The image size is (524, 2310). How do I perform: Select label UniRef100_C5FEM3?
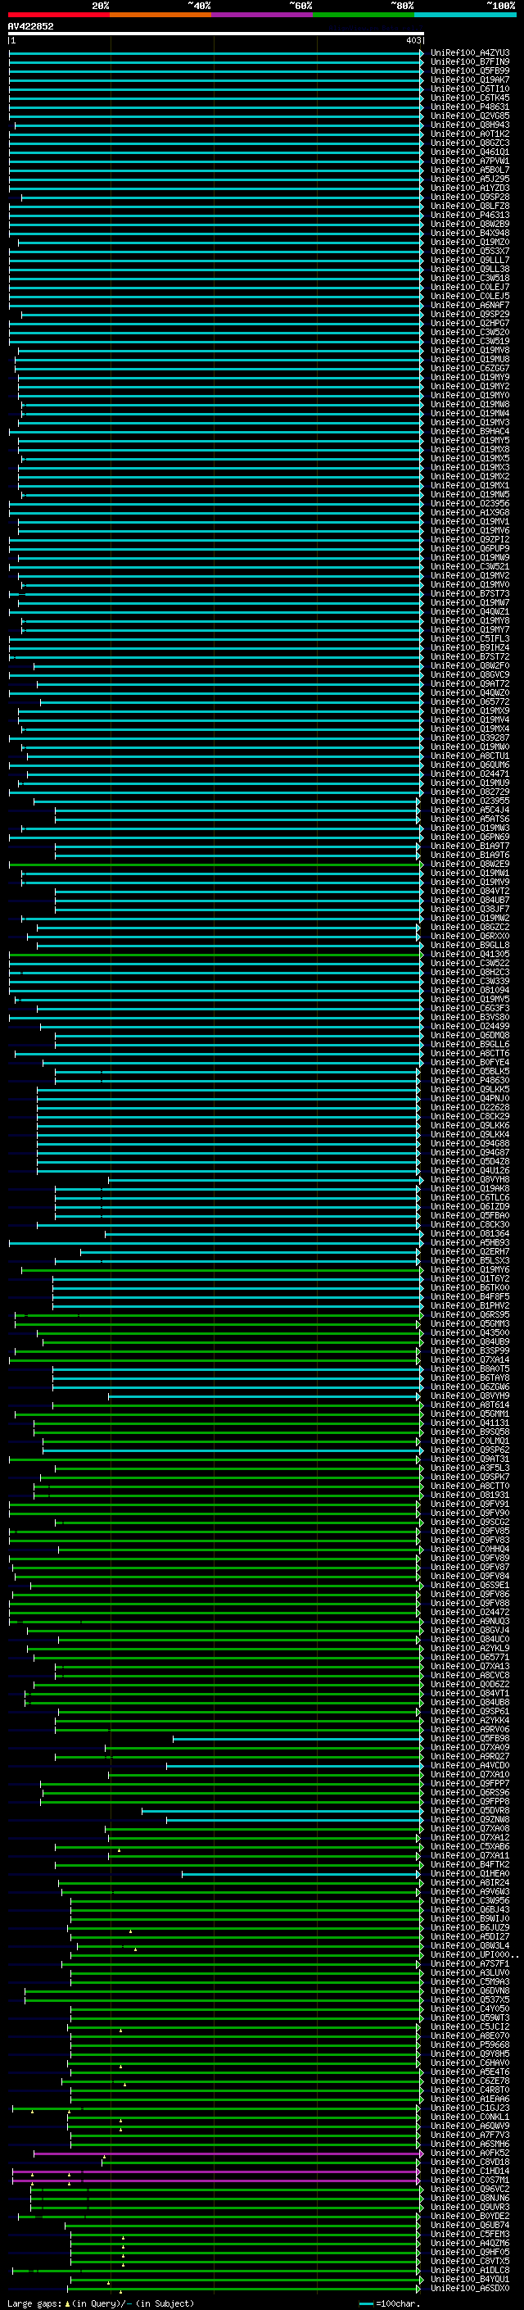(469, 2234)
